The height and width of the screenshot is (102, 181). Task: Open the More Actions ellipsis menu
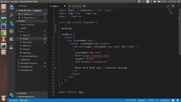178,6
